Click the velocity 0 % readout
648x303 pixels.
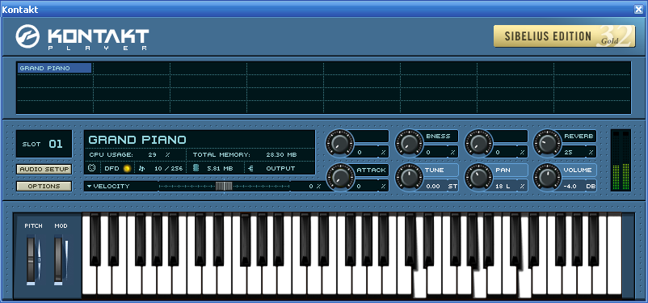tap(314, 186)
